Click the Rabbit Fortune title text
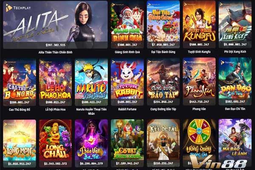The image size is (255, 170). (x=127, y=109)
